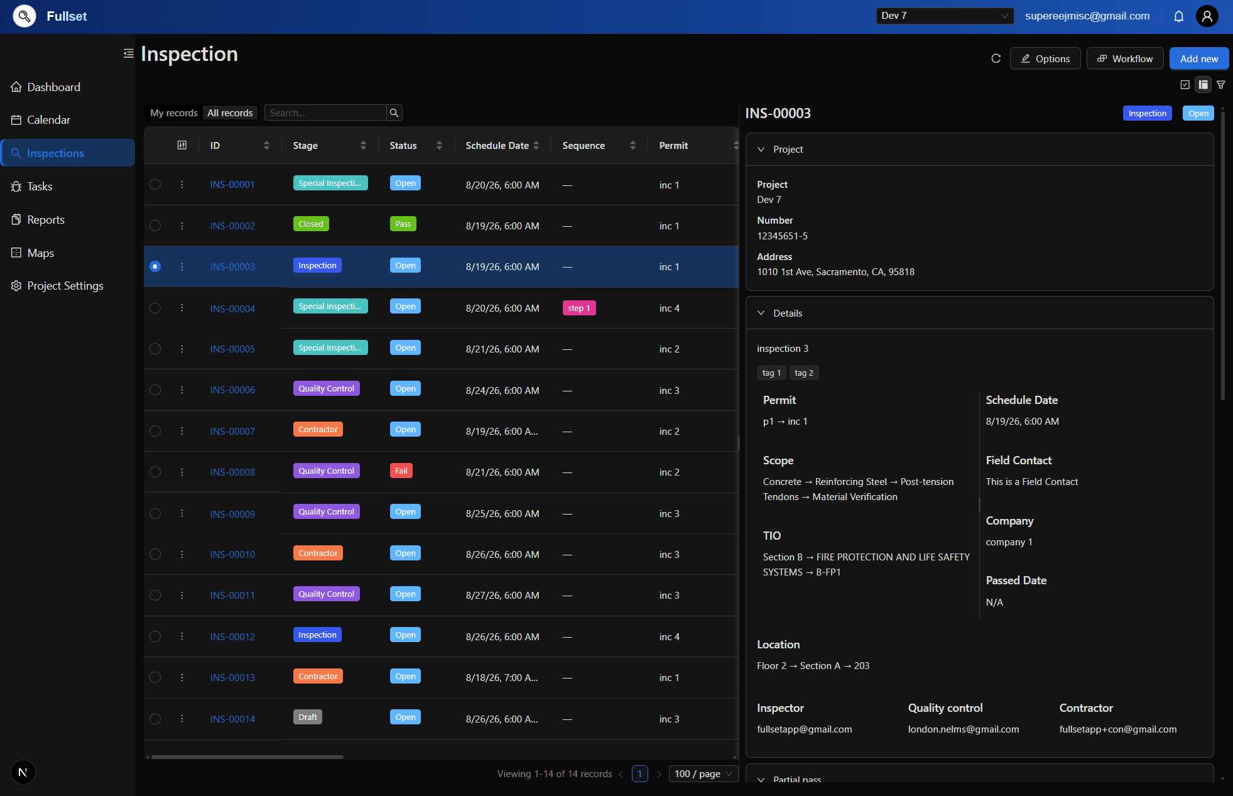Sort by ID column arrows
The height and width of the screenshot is (796, 1233).
(266, 145)
